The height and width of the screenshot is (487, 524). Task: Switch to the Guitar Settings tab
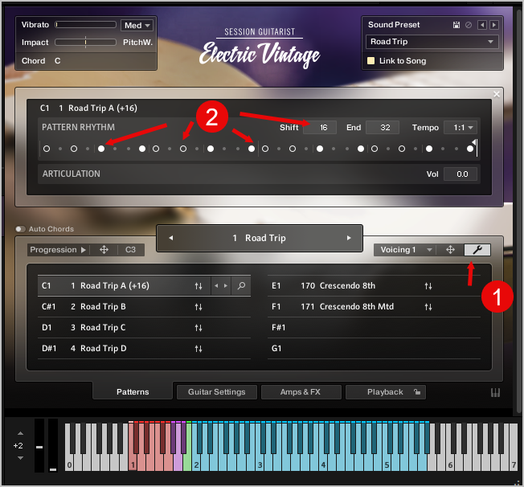[x=216, y=392]
